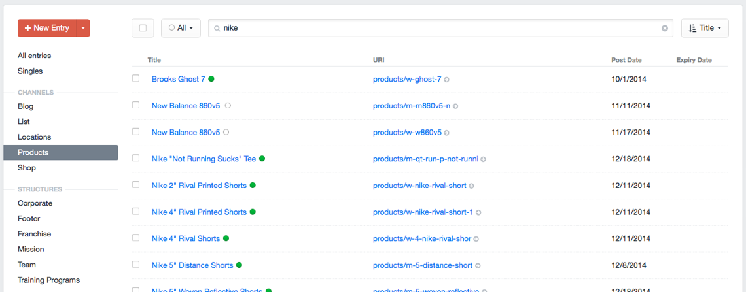Viewport: 746px width, 292px height.
Task: Focus the search field containing nike
Action: [441, 28]
